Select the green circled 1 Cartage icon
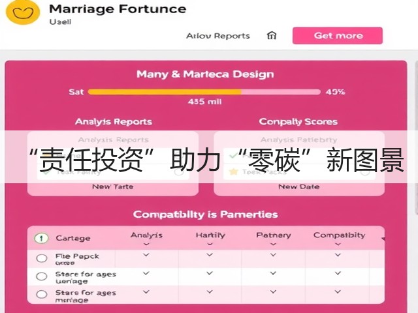This screenshot has width=418, height=313. coord(41,238)
